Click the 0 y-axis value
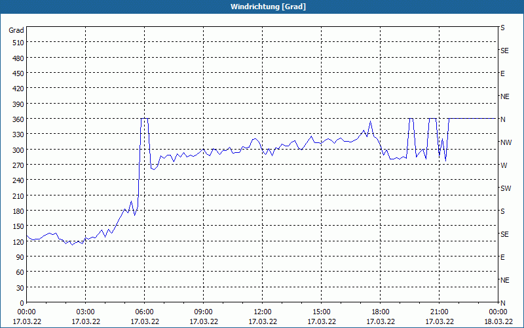The width and height of the screenshot is (524, 328). pyautogui.click(x=22, y=303)
